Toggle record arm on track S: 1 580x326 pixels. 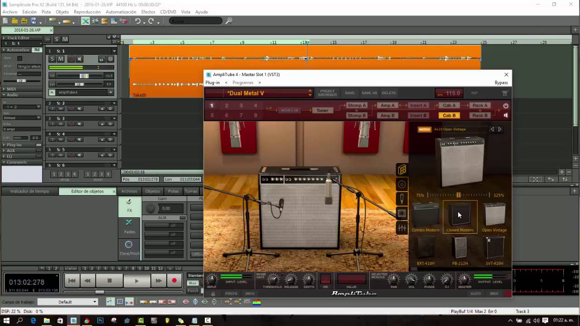(71, 59)
